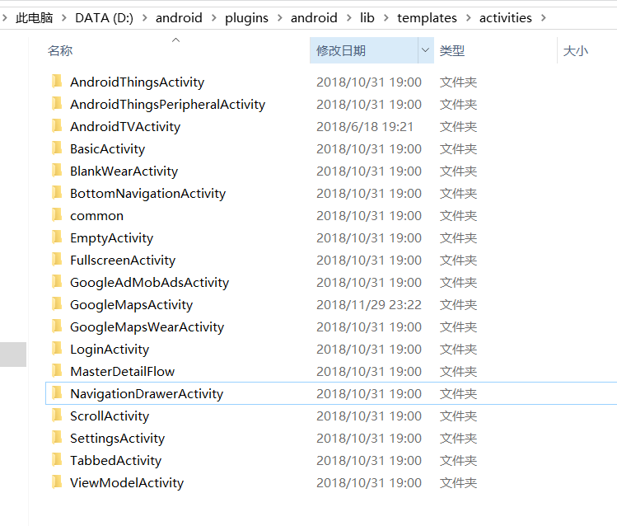Expand the chevron before 此电脑 in breadcrumb
This screenshot has width=617, height=526.
(5, 18)
